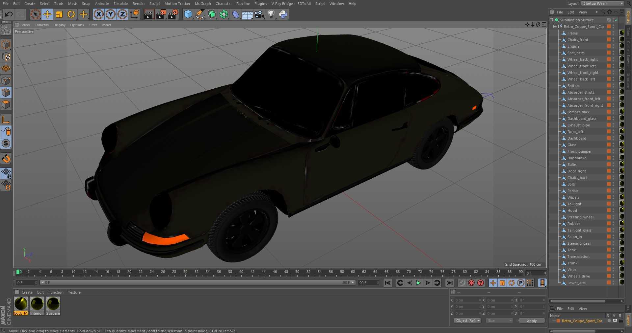This screenshot has width=632, height=333.
Task: Go to start of animation
Action: click(388, 283)
